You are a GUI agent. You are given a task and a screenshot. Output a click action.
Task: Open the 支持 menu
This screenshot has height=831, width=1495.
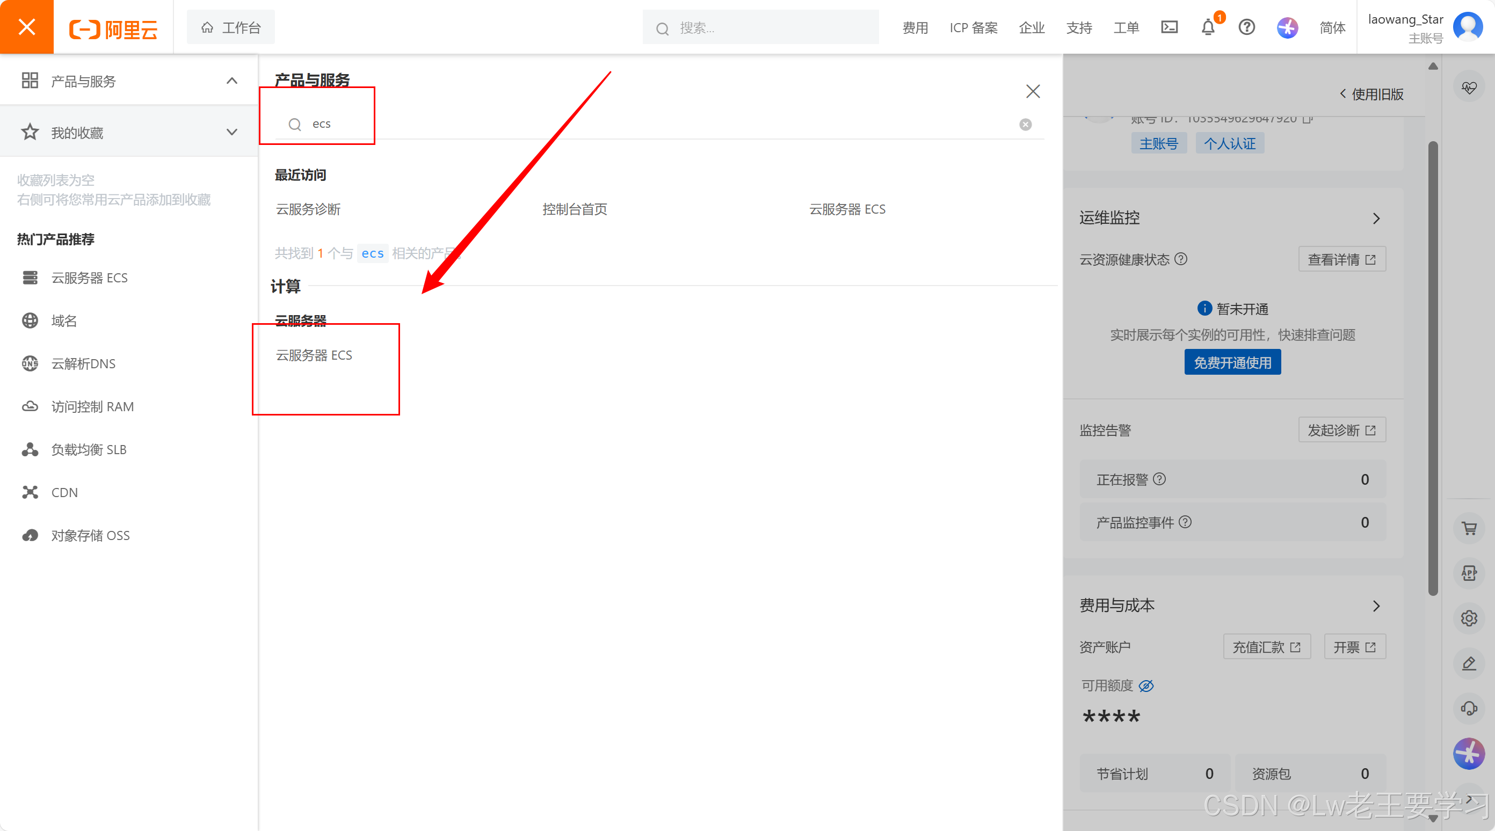tap(1079, 27)
